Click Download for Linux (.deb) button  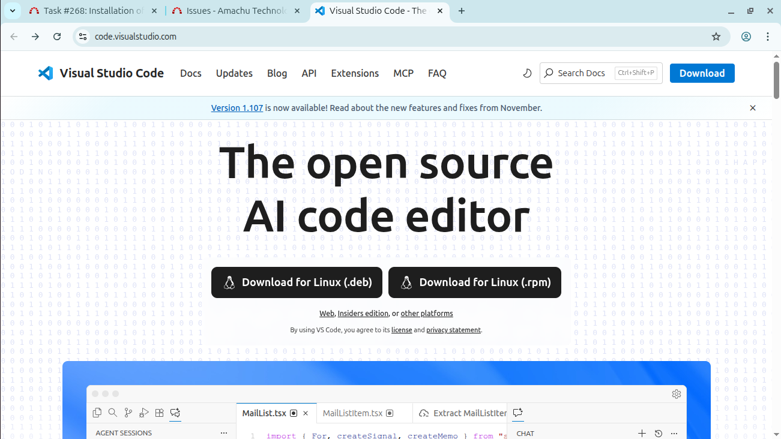(x=297, y=282)
